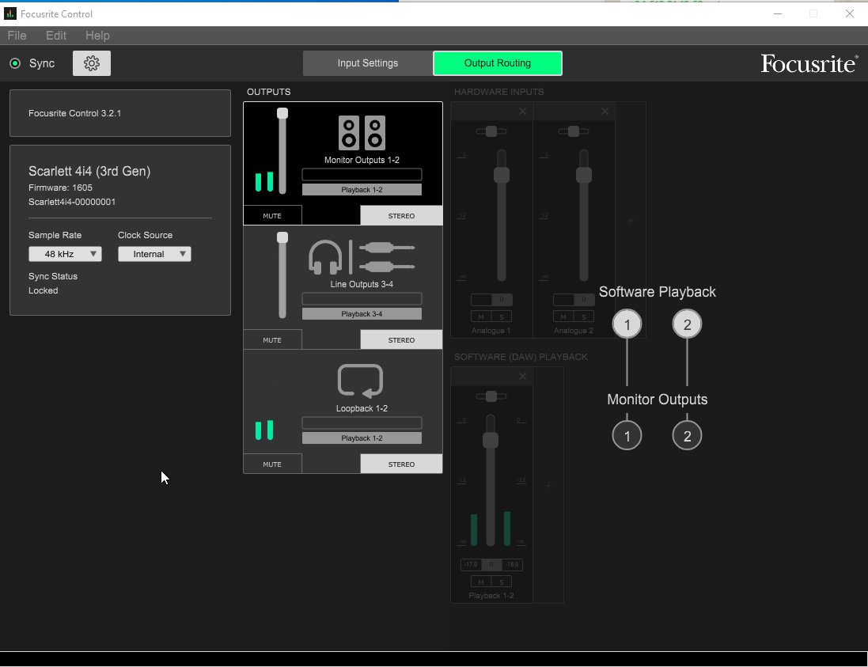
Task: Toggle mute M on Analogue 2
Action: 563,316
